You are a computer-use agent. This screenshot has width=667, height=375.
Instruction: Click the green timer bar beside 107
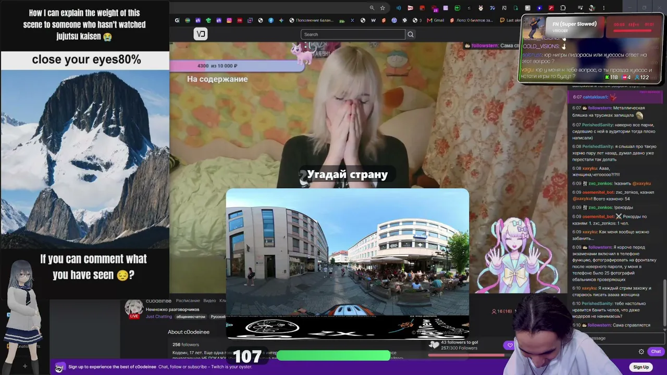333,355
